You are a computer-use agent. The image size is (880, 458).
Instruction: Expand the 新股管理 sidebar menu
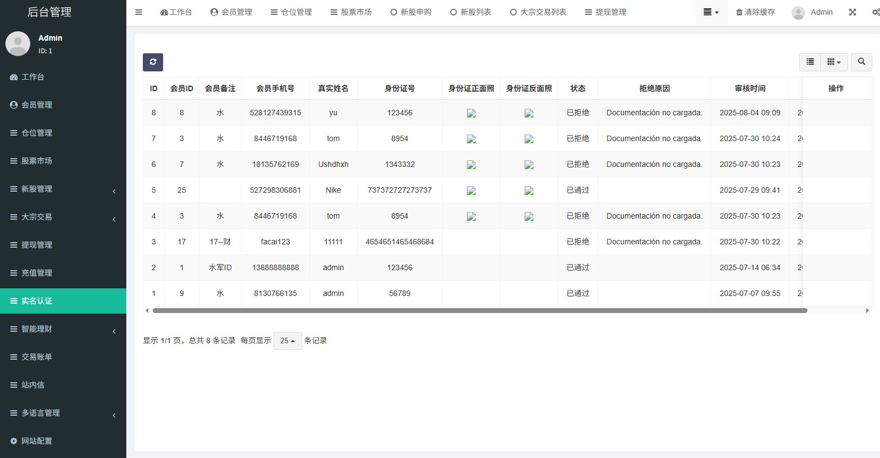[63, 189]
